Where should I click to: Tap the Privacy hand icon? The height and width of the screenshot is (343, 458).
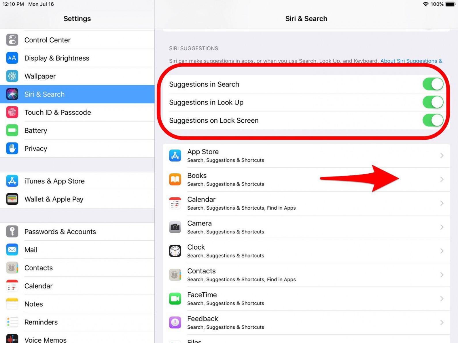(x=12, y=149)
